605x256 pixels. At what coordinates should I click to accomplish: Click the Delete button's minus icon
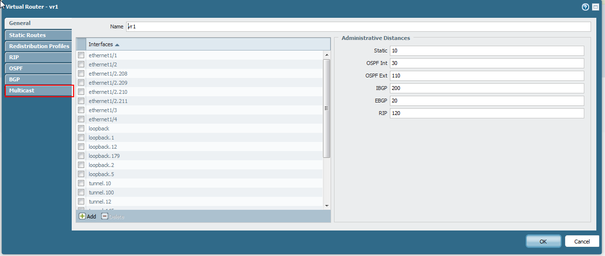(x=104, y=217)
